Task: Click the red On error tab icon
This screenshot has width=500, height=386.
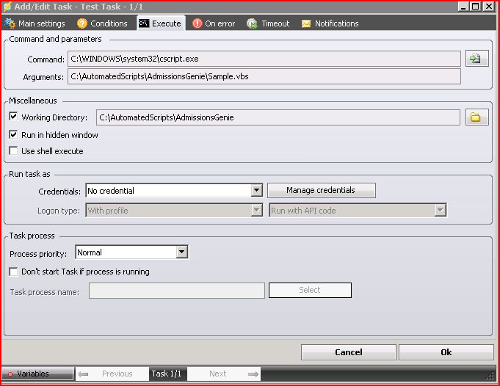Action: tap(198, 23)
